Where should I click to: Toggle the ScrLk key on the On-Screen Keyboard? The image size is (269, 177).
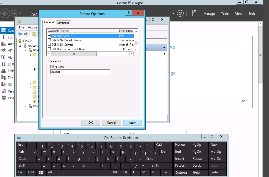(200, 165)
